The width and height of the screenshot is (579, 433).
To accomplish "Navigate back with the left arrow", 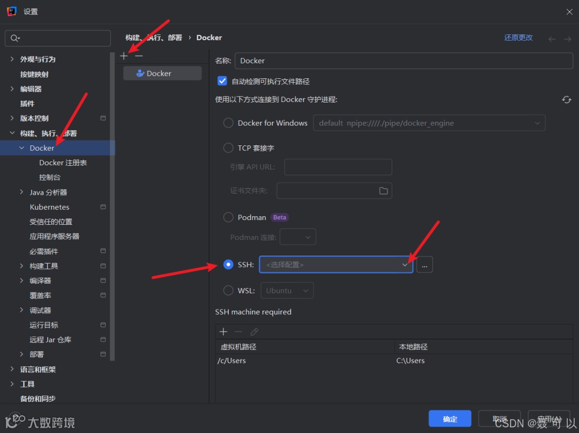I will click(552, 39).
